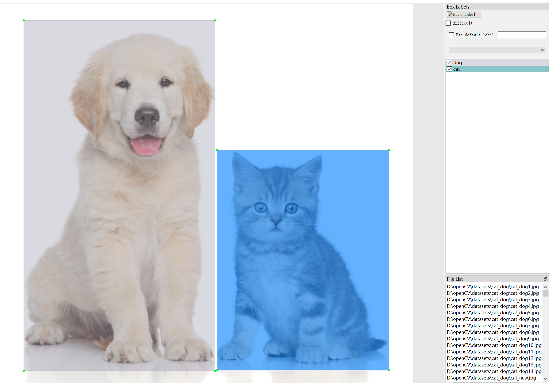The image size is (549, 383).
Task: Select the dog label row
Action: pos(497,62)
